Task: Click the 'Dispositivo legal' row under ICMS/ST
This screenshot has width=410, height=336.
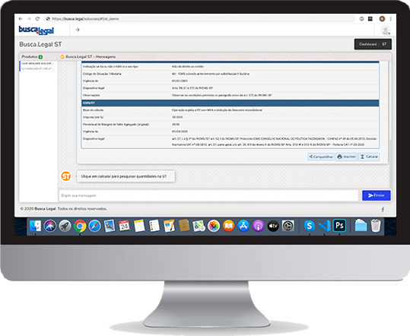Action: [230, 141]
